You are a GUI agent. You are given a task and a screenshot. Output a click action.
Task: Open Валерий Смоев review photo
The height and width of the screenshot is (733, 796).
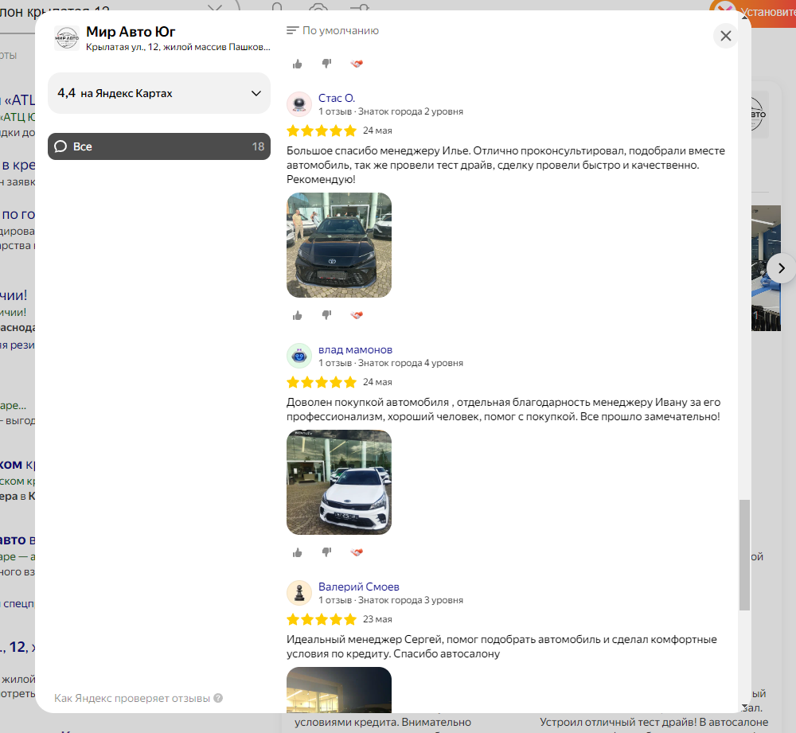(338, 690)
